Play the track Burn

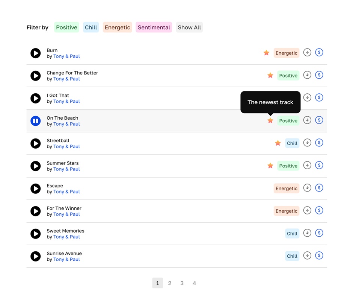pos(36,53)
